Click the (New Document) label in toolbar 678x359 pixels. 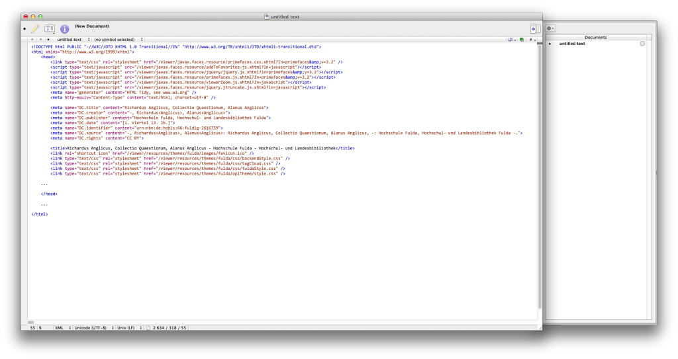91,26
